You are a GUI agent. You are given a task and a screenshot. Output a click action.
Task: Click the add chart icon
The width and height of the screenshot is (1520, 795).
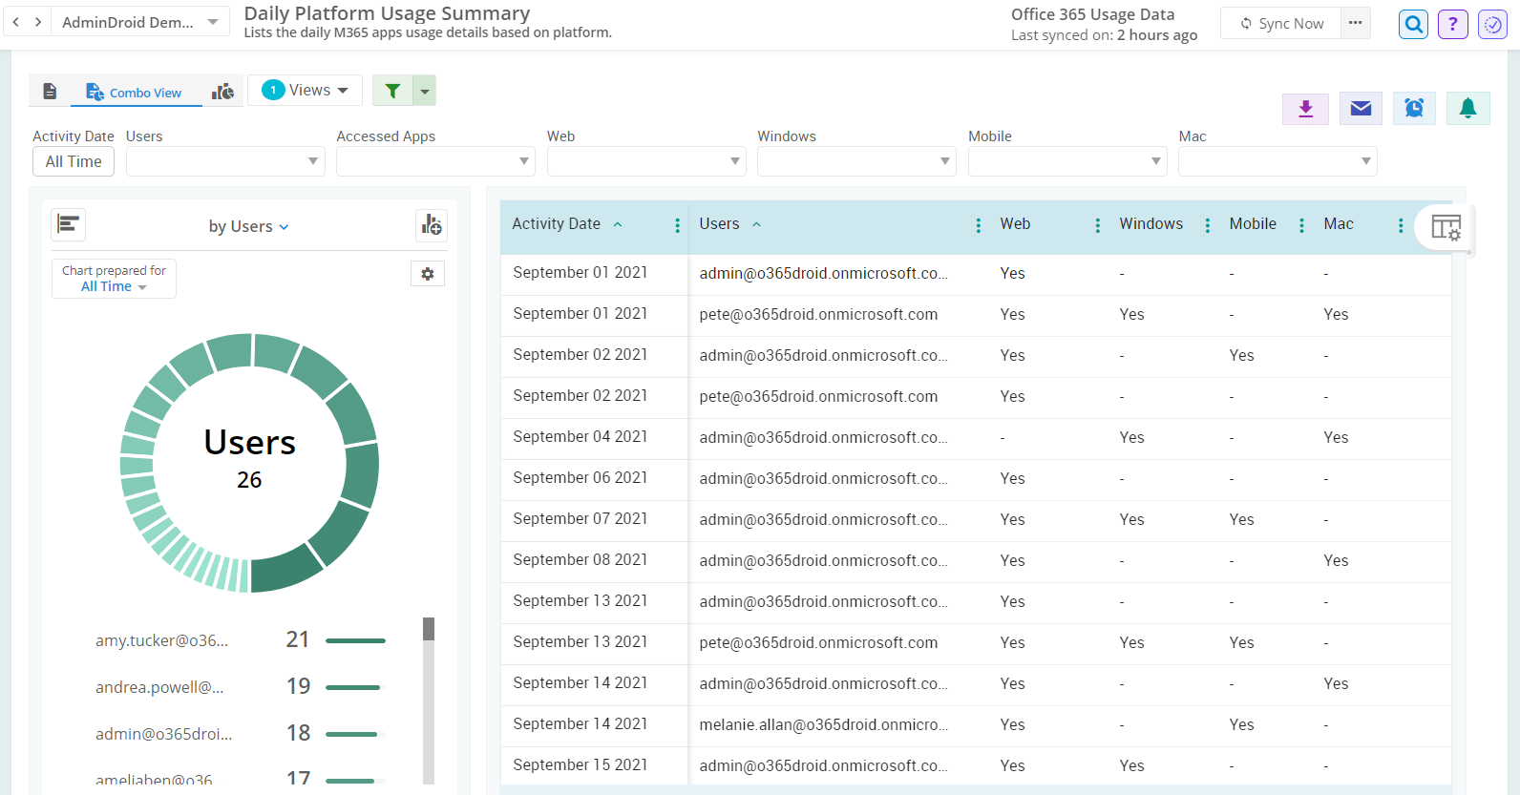432,225
